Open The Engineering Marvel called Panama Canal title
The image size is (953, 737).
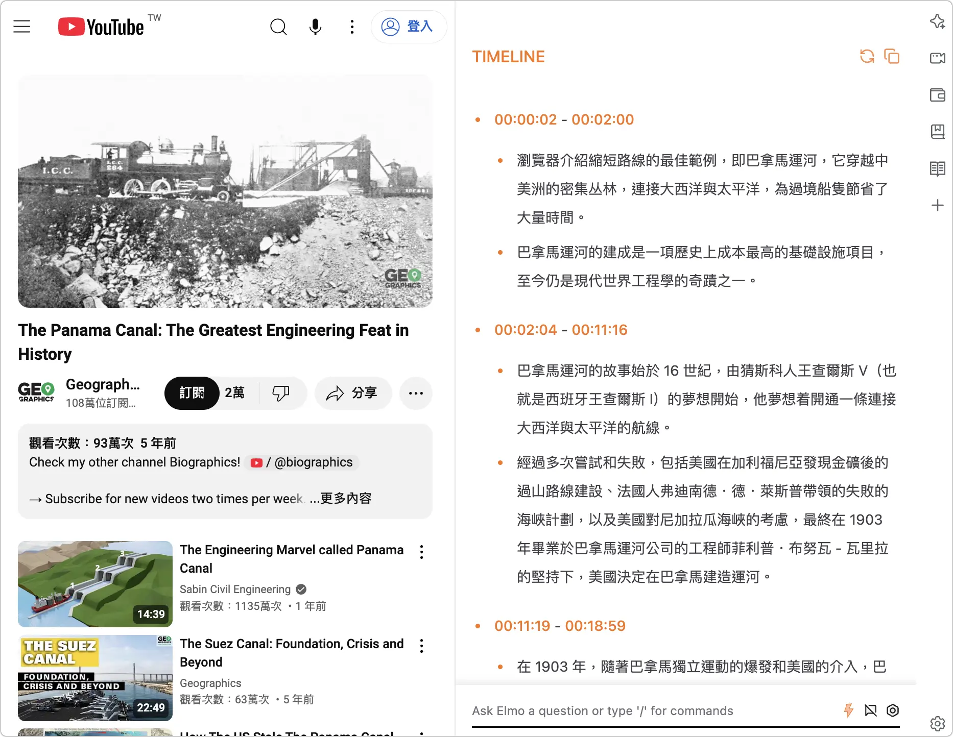(292, 559)
